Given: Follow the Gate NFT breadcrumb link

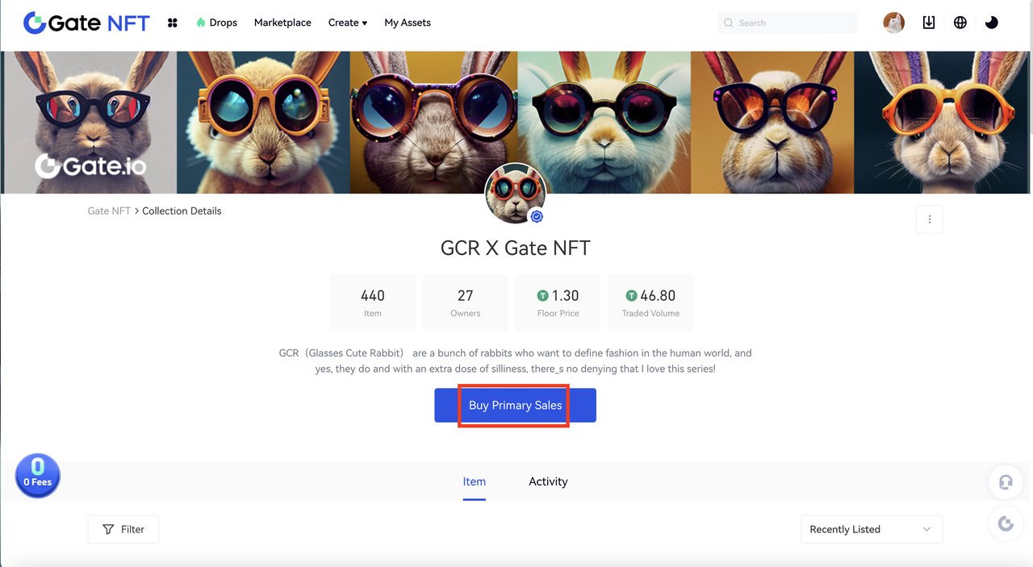Looking at the screenshot, I should [x=109, y=211].
